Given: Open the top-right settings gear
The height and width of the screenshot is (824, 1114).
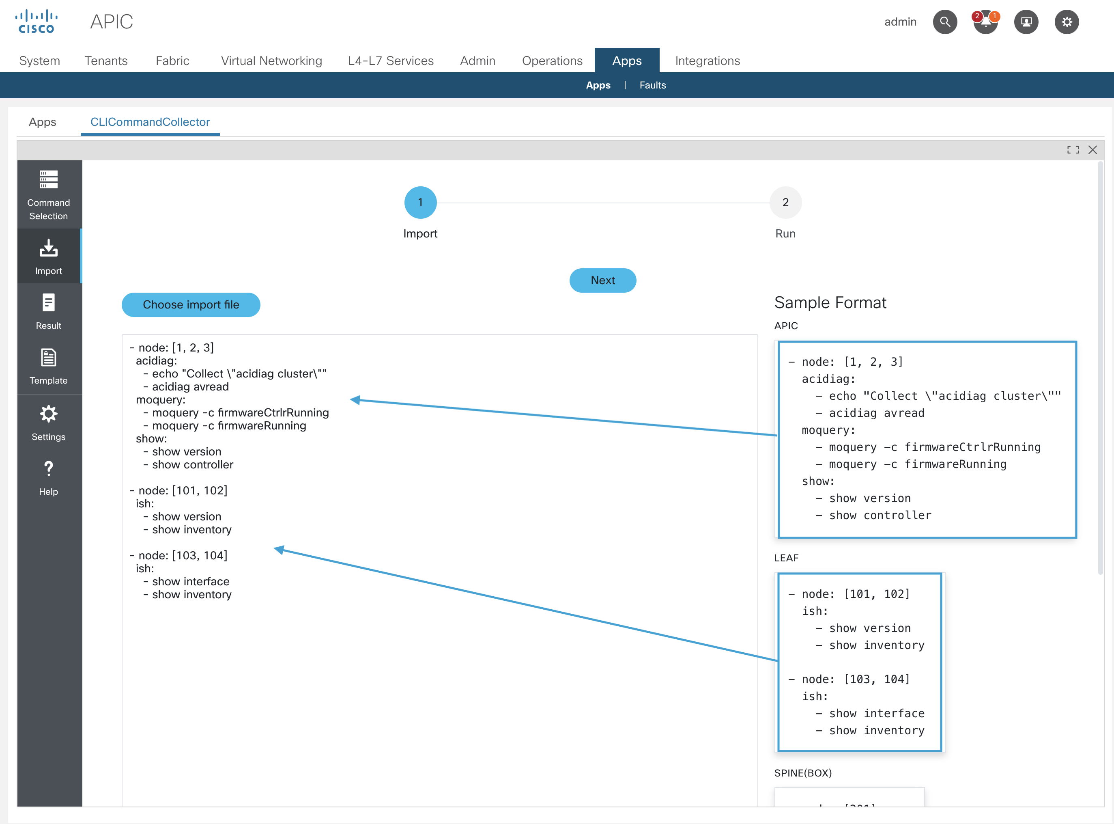Looking at the screenshot, I should coord(1067,22).
